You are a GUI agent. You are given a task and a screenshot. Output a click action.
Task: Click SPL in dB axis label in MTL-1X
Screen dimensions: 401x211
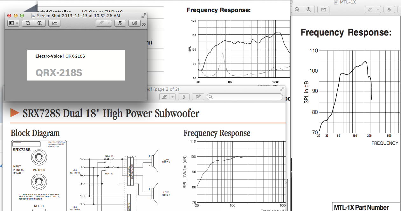point(307,92)
